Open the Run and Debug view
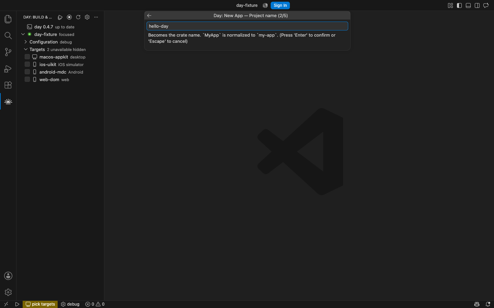 coord(8,68)
